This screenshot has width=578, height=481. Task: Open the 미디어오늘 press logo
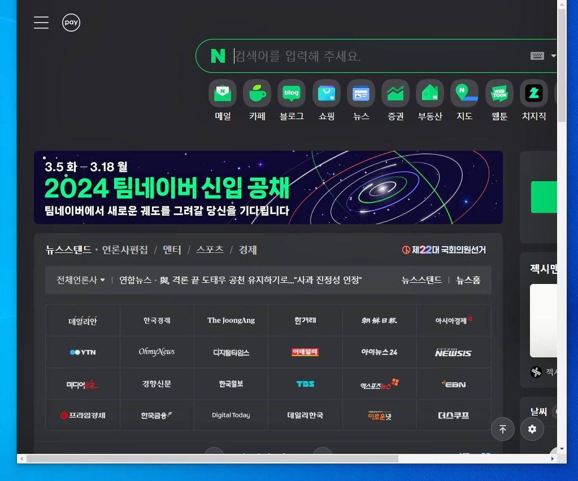click(x=82, y=384)
